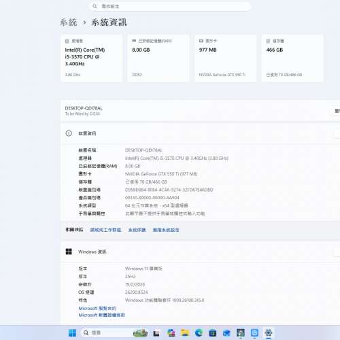Select the 8.00 GB RAM card

(158, 58)
